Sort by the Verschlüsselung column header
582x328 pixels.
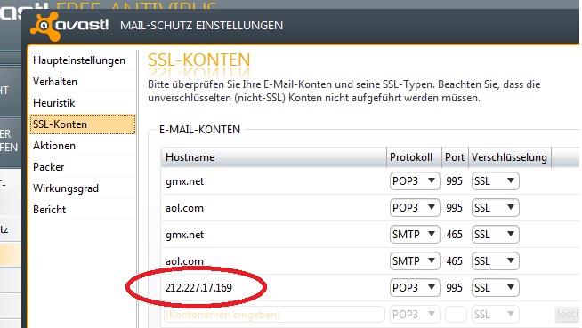[510, 157]
